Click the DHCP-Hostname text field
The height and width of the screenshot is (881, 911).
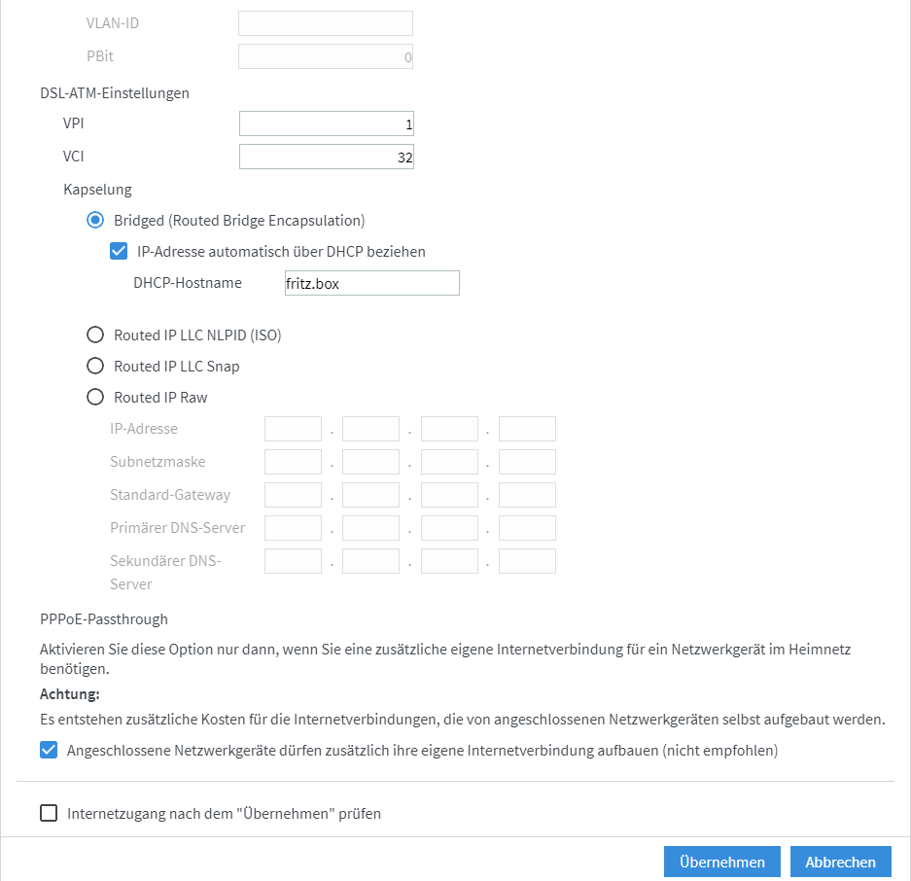click(x=371, y=283)
